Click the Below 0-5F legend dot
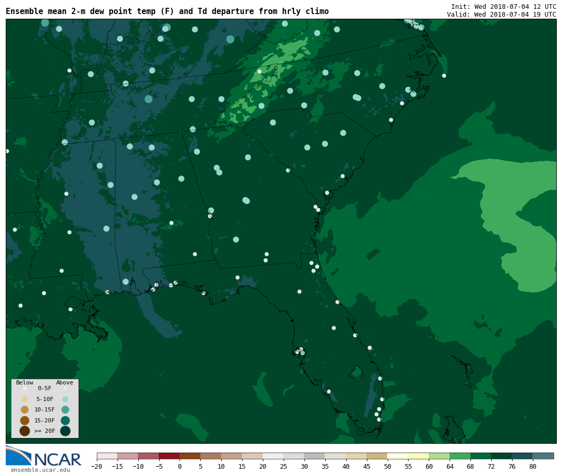The width and height of the screenshot is (562, 476). pyautogui.click(x=25, y=388)
